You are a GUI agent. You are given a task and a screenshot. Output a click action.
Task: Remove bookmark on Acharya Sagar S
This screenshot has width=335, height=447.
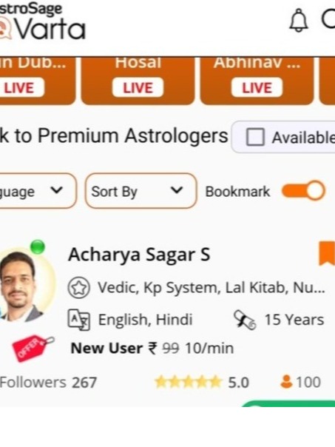tap(327, 253)
